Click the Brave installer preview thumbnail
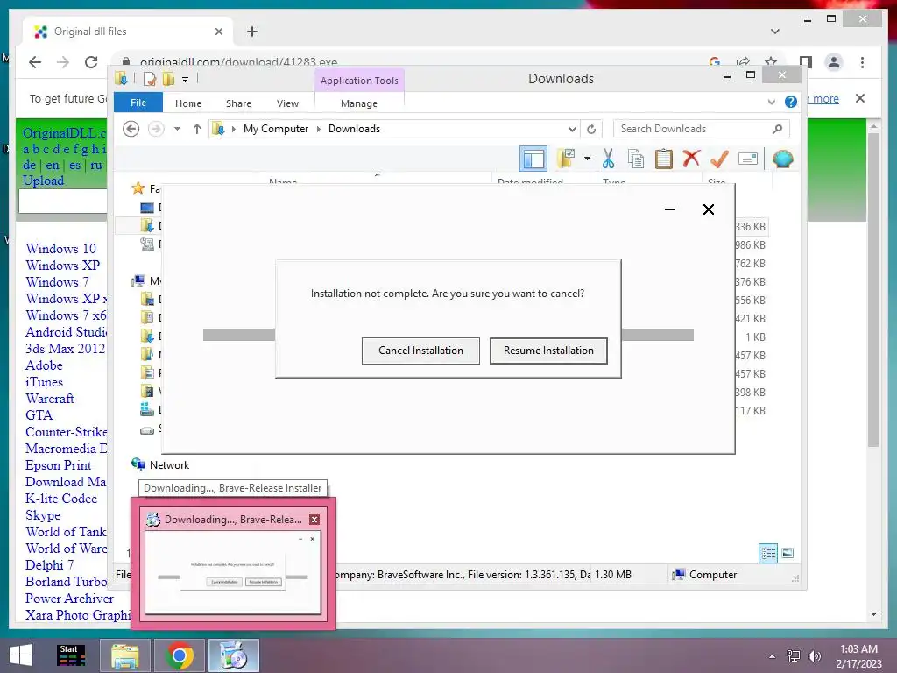The image size is (897, 673). (233, 571)
